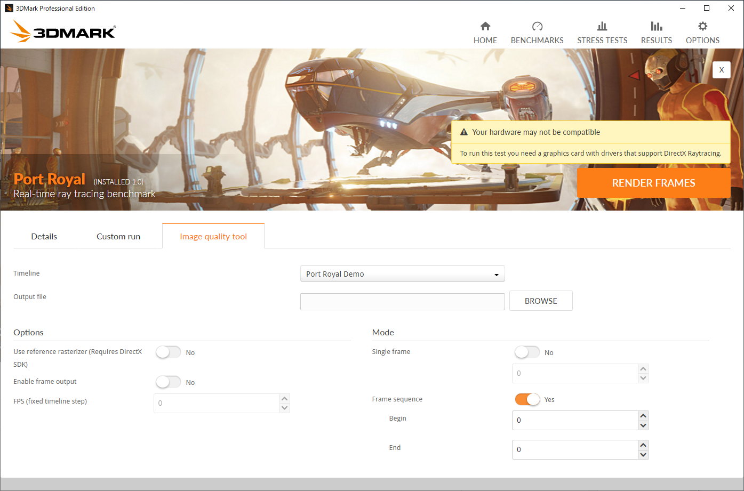Click the hardware compatibility warning message
Image resolution: width=744 pixels, height=491 pixels.
point(591,142)
